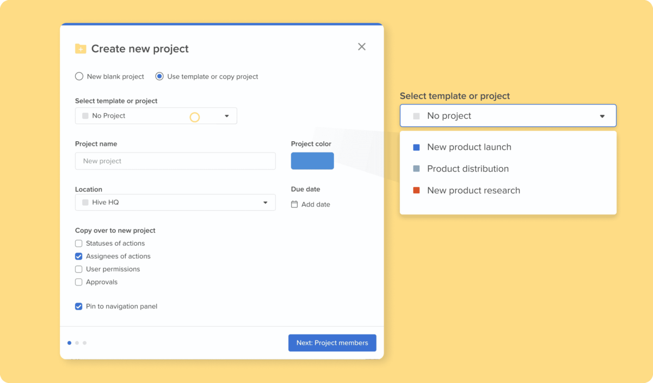Select the New blank project radio button
653x383 pixels.
point(79,76)
